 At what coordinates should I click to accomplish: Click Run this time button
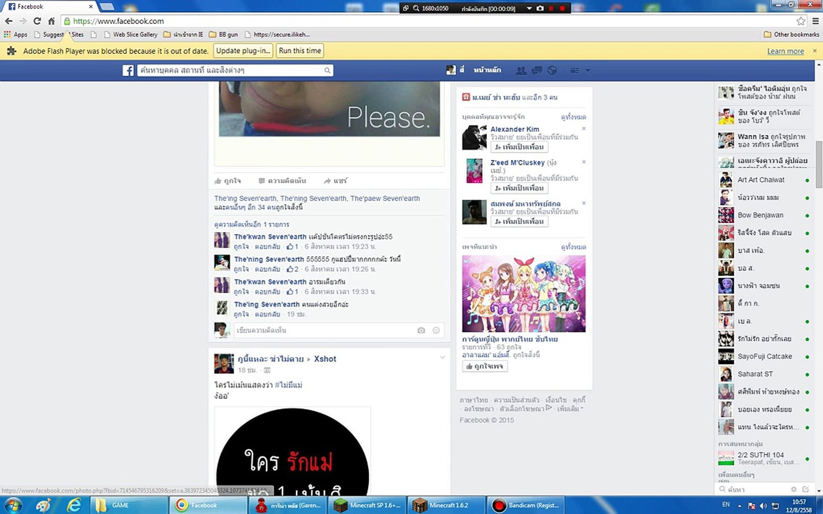(300, 51)
